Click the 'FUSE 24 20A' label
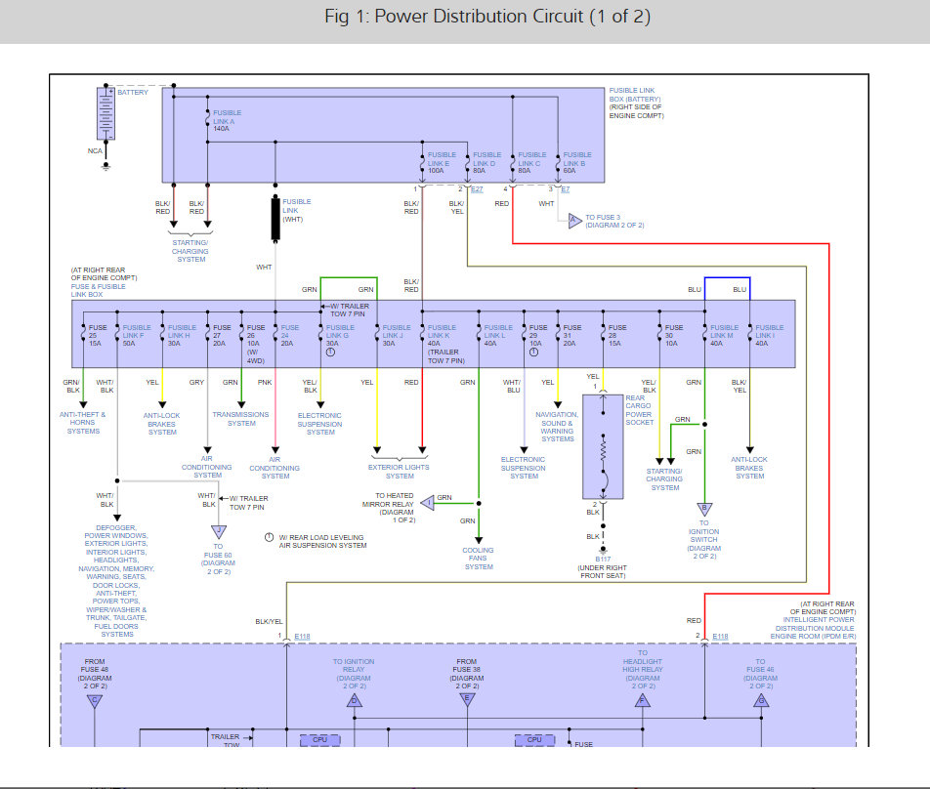Screen dimensions: 930x789 point(289,335)
